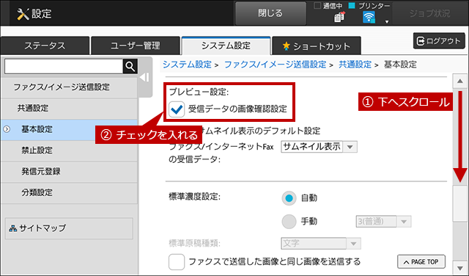Click the sitemap icon beside サイトマップ
469x276 pixels.
pyautogui.click(x=12, y=228)
